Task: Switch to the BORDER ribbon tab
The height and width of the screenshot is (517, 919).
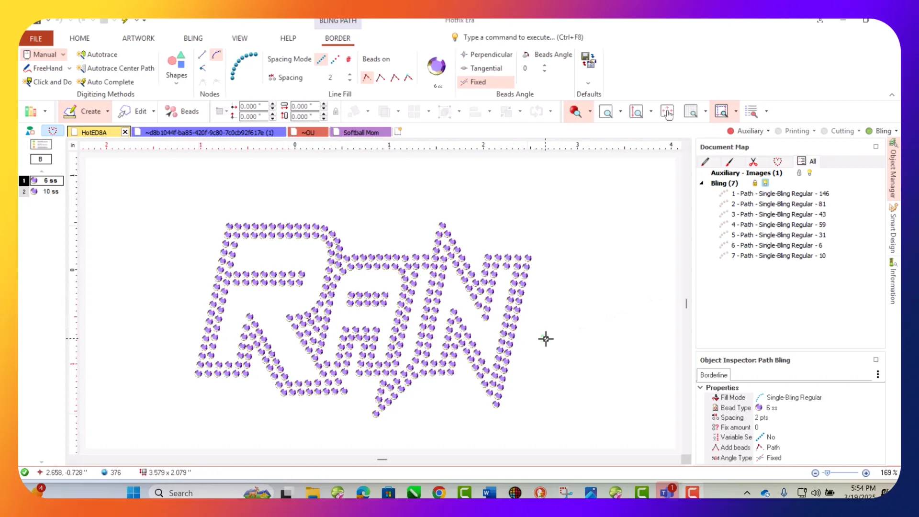Action: pyautogui.click(x=337, y=38)
